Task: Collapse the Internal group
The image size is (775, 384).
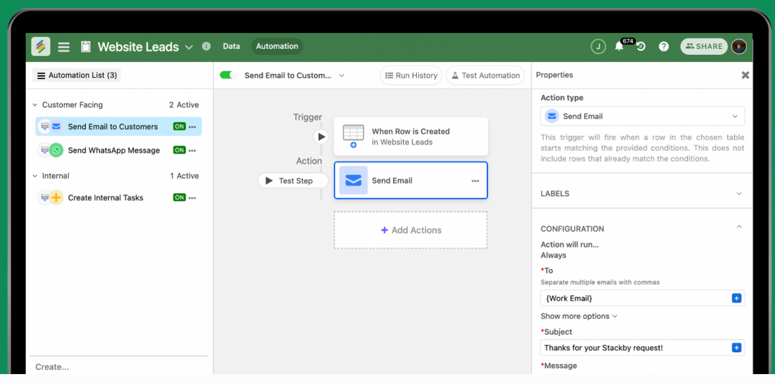Action: (x=34, y=176)
